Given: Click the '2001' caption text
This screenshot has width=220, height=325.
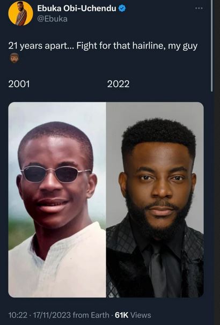Looking at the screenshot, I should tap(19, 84).
